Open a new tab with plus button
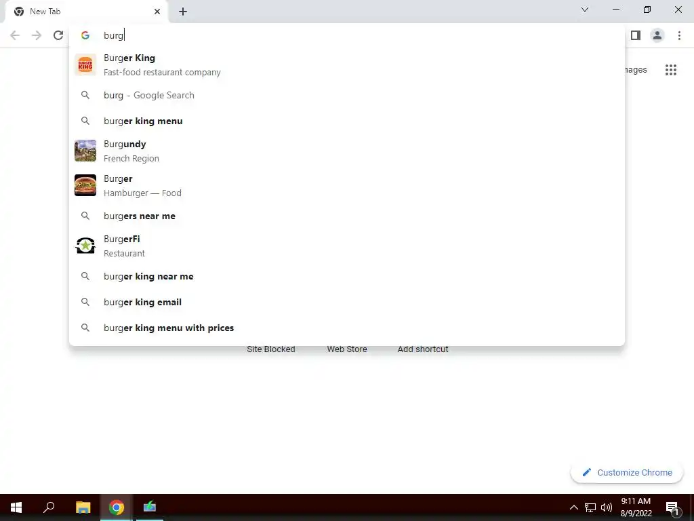 pos(183,12)
